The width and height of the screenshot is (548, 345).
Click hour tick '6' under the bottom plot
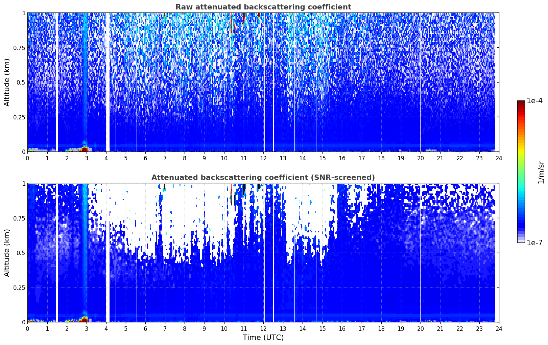[x=145, y=328]
